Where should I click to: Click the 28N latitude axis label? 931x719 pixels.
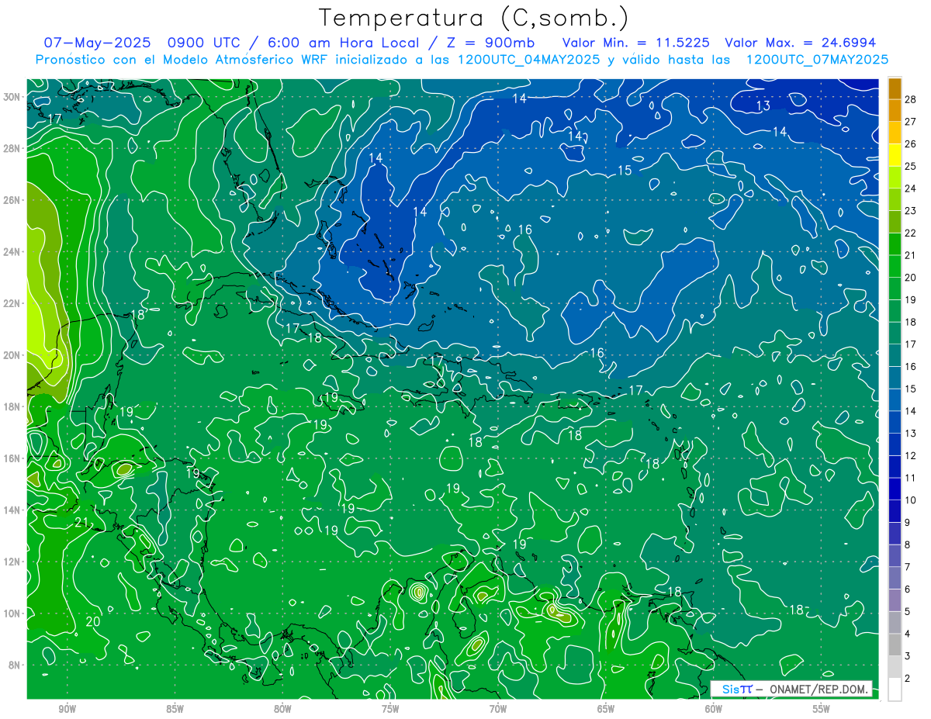[12, 148]
